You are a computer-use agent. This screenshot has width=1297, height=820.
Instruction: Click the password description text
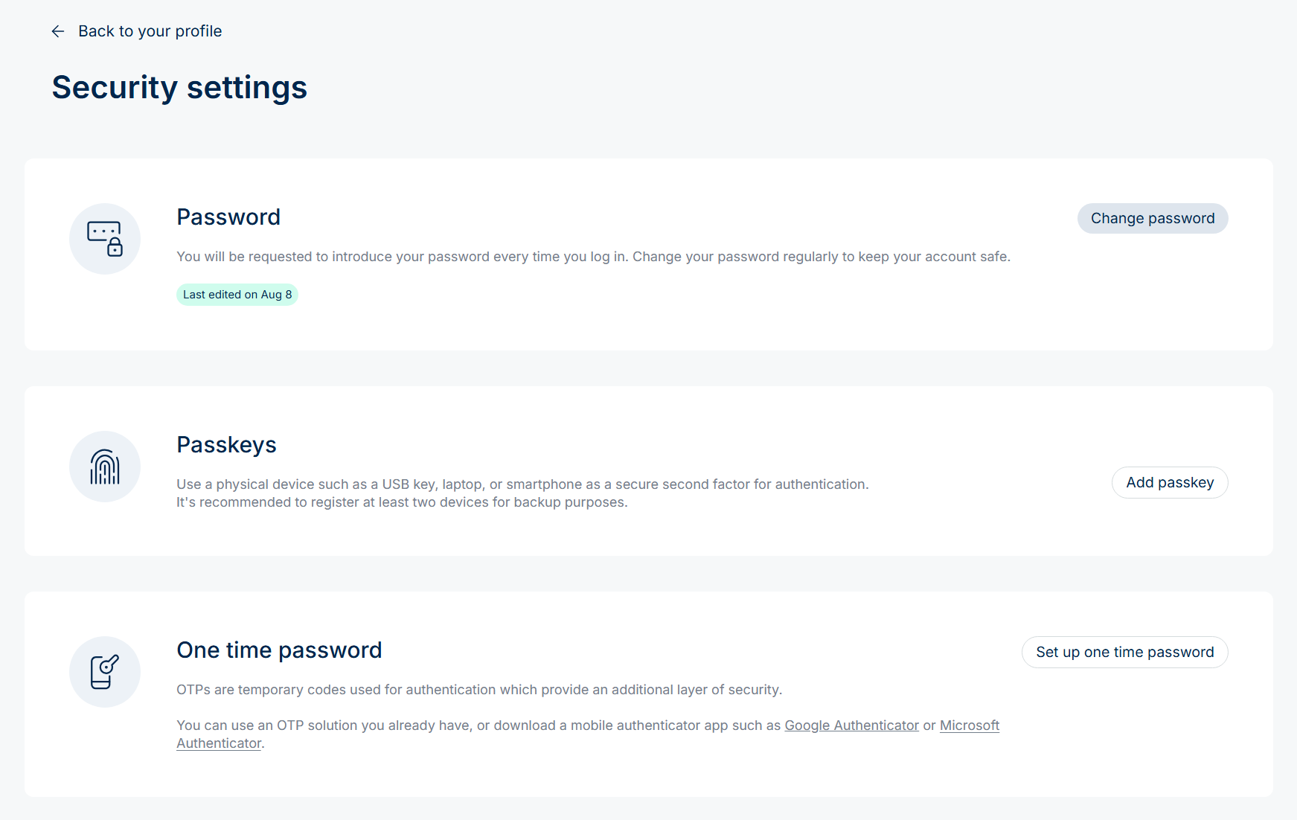point(593,257)
